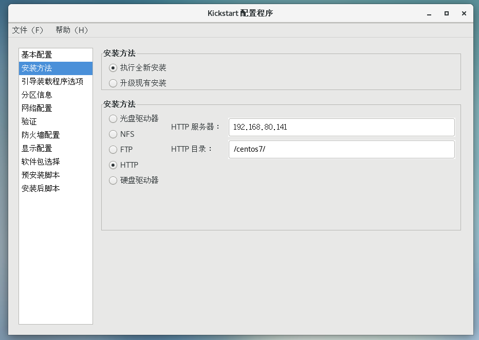Click the HTTP 目录 path field
The width and height of the screenshot is (479, 340).
coord(342,149)
